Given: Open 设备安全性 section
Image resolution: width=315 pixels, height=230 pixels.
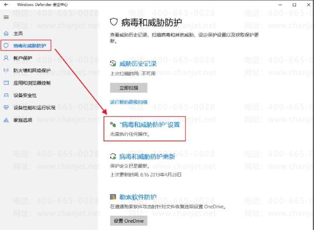Looking at the screenshot, I should point(25,95).
